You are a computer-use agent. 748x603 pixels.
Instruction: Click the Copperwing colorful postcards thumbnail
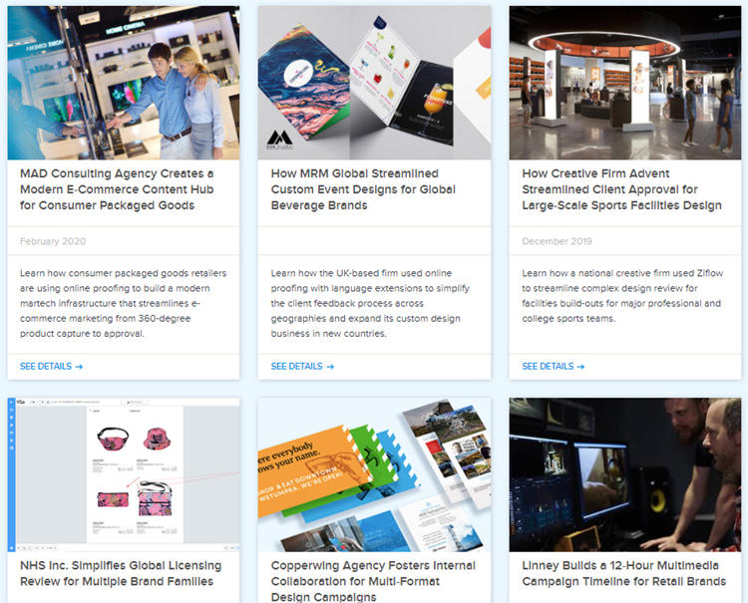point(374,474)
